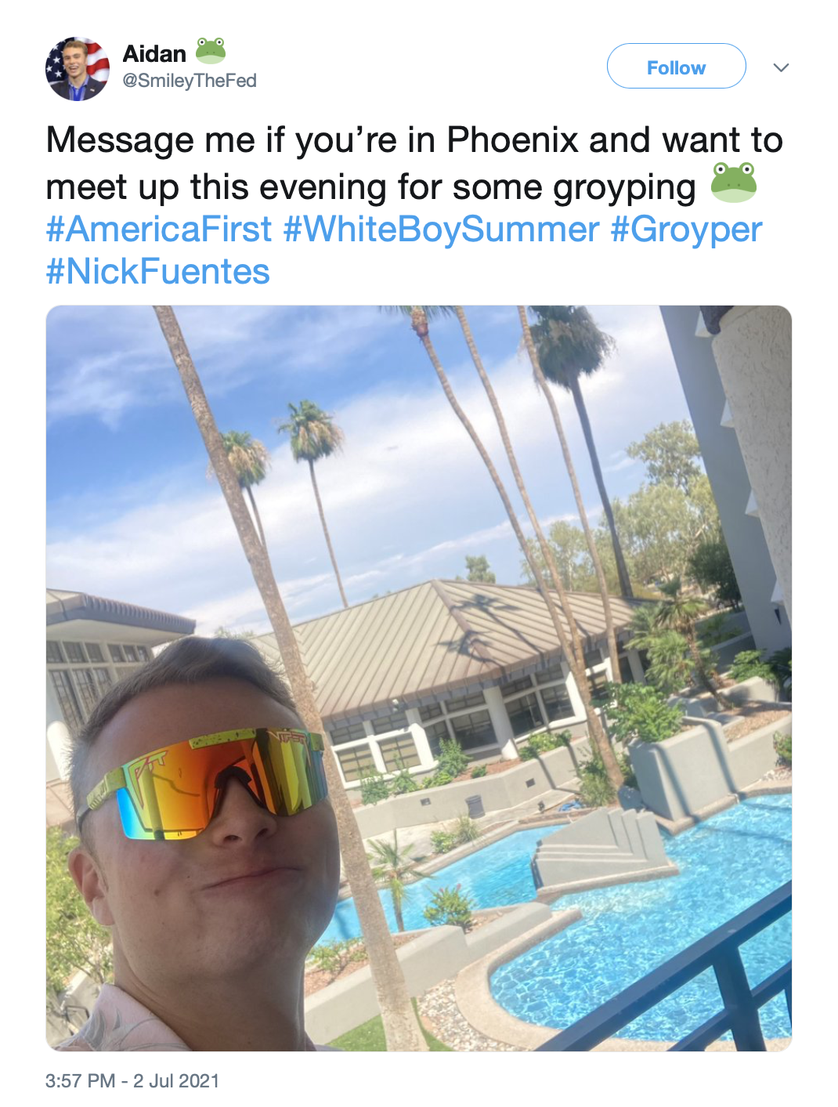Viewport: 838px width, 1107px height.
Task: Click the profile avatar picture
Action: pos(78,69)
